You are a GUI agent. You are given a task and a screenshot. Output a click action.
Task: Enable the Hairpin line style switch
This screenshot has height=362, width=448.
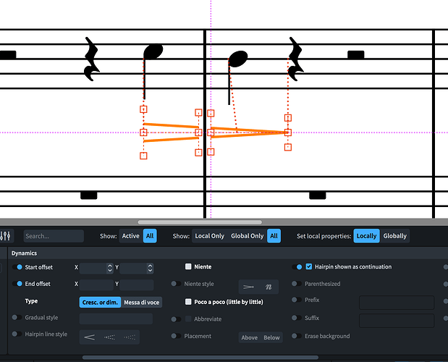point(17,334)
